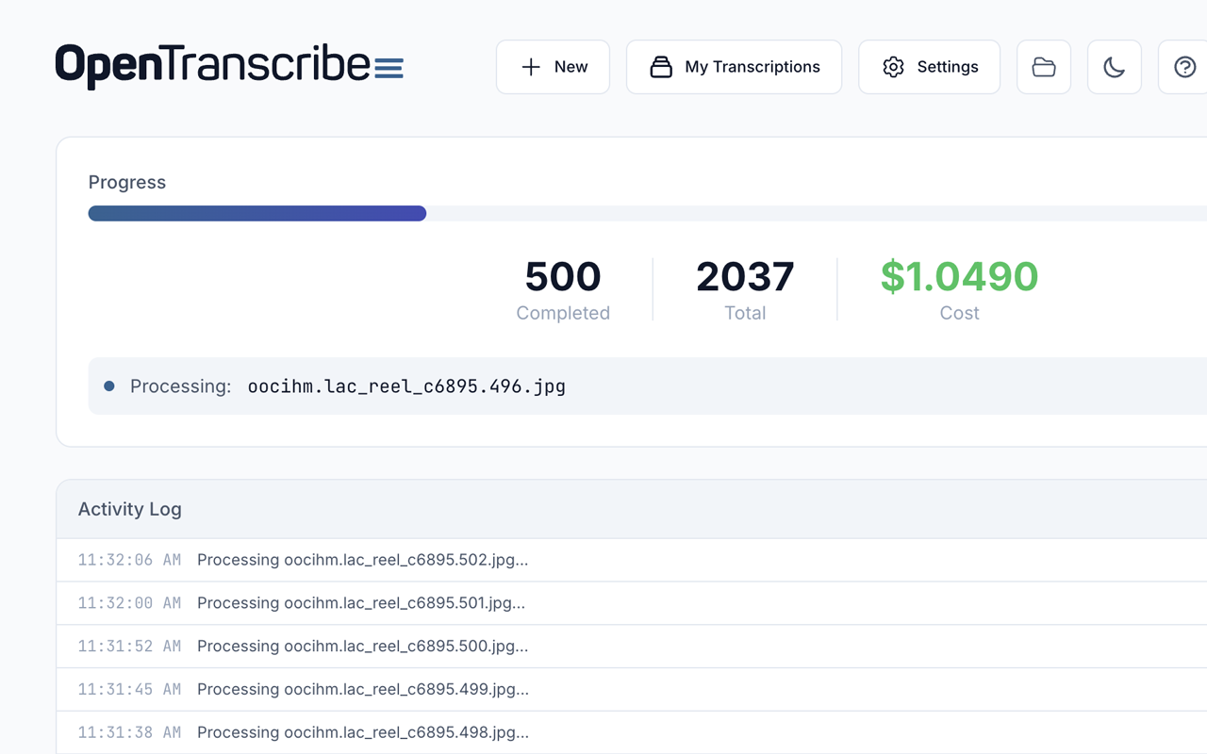Select the processing filename oocihm.lac_reel_c6895.496.jpg
This screenshot has width=1207, height=754.
(x=406, y=386)
